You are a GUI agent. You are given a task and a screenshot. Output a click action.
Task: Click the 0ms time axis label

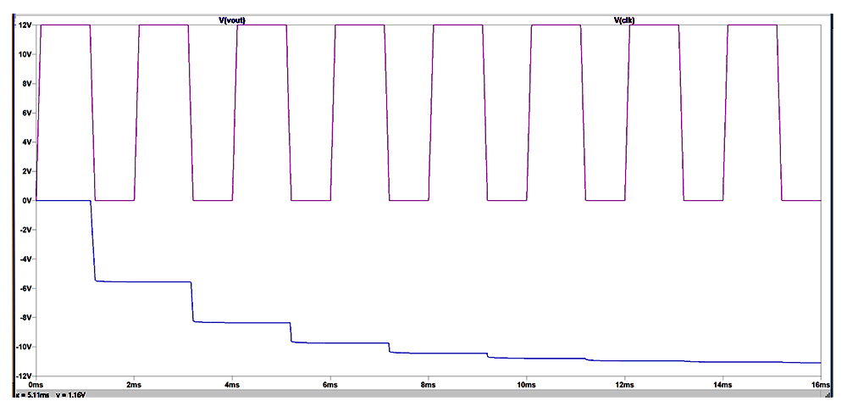click(35, 384)
